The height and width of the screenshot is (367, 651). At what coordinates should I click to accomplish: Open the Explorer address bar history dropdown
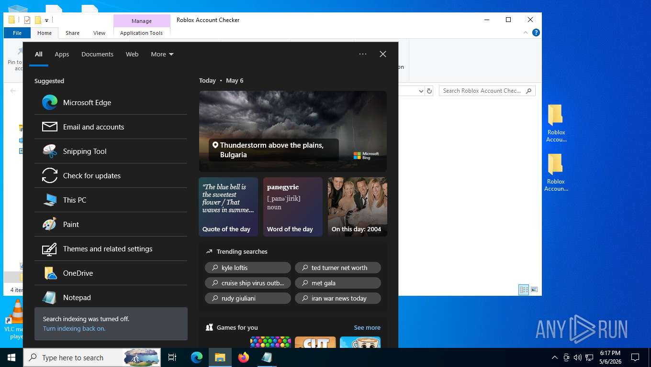421,91
